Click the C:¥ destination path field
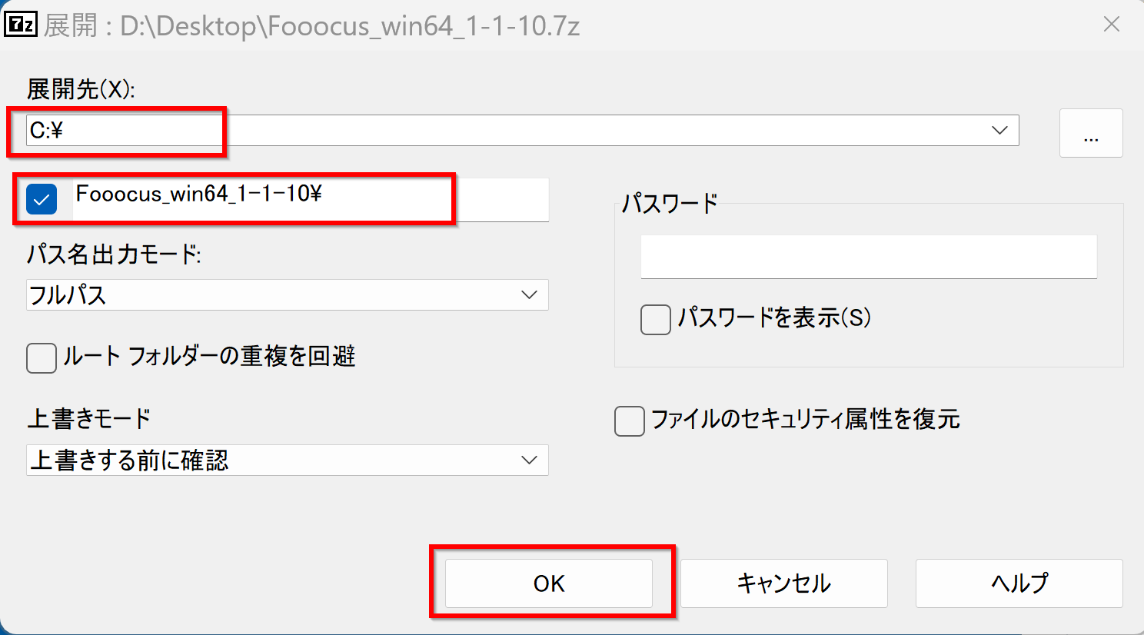Image resolution: width=1144 pixels, height=635 pixels. [523, 130]
